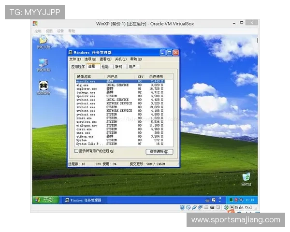Select the System Idle Process row
Image resolution: width=290 pixels, height=232 pixels.
(120, 144)
